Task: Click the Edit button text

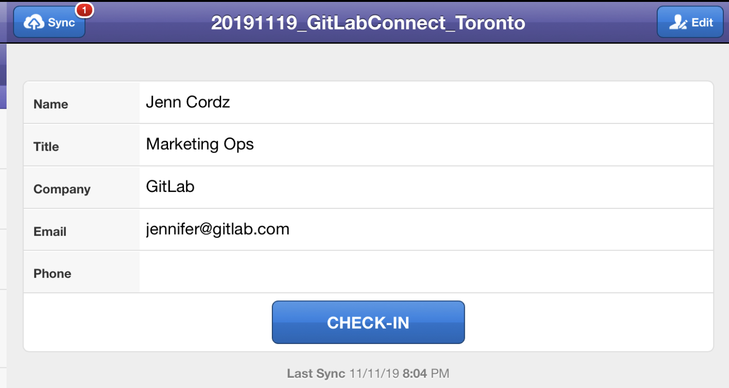Action: [x=702, y=23]
